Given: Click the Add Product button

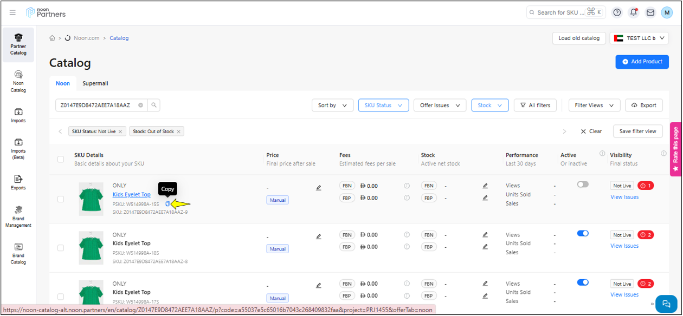Looking at the screenshot, I should pos(642,62).
